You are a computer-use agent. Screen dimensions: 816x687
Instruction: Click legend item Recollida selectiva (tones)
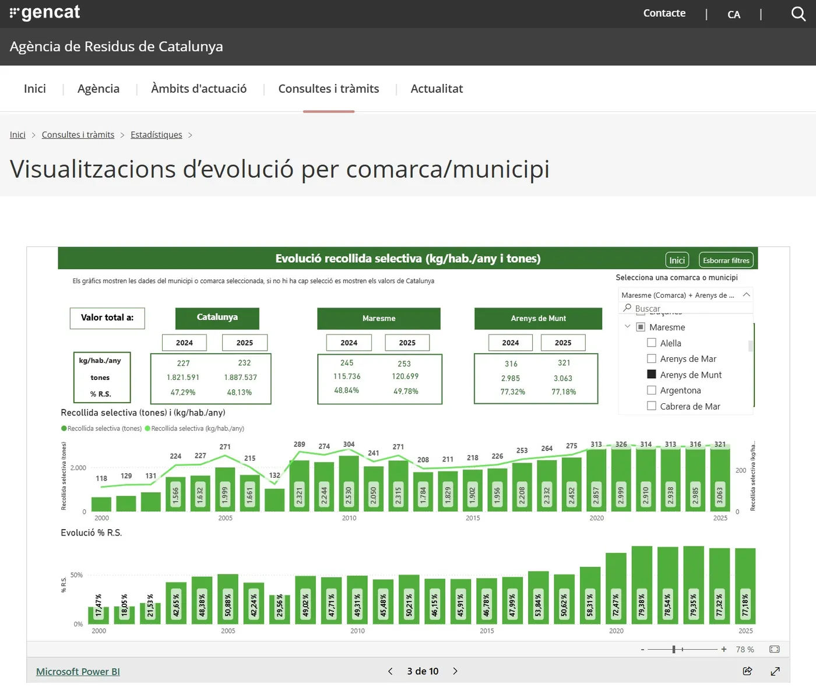tap(101, 428)
